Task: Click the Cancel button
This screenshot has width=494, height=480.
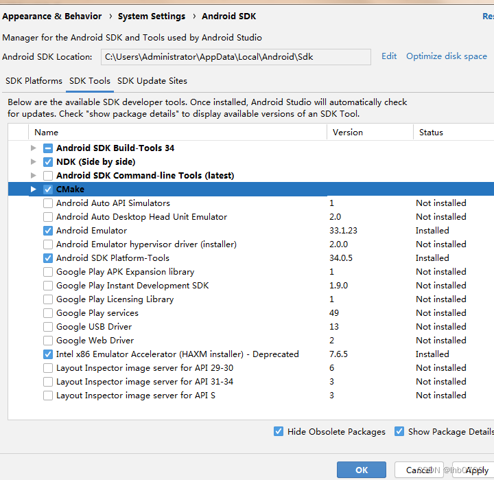Action: [x=419, y=470]
